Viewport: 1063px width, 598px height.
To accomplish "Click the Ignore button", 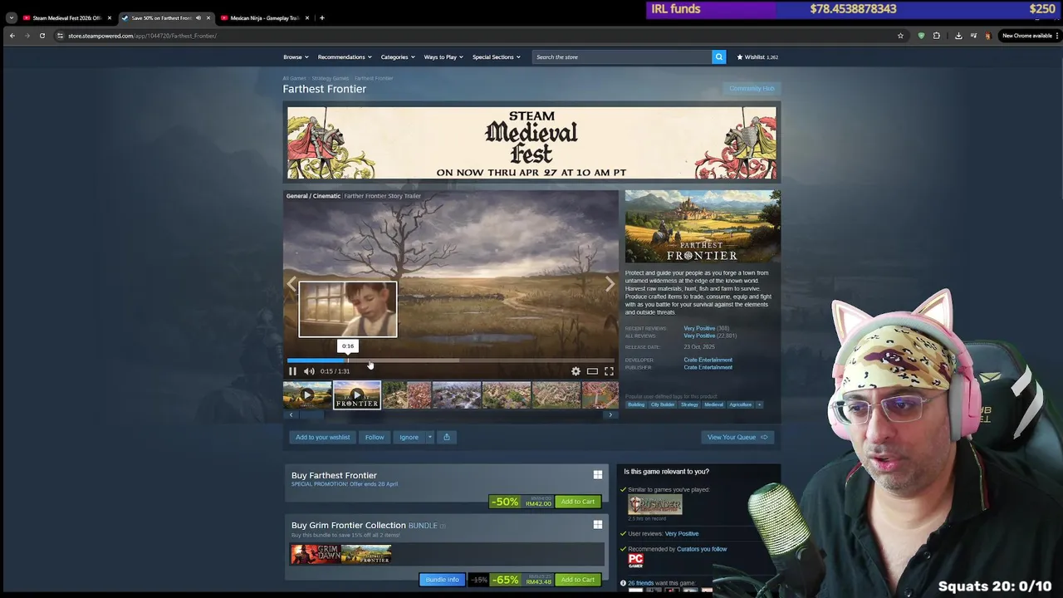I will tap(409, 437).
